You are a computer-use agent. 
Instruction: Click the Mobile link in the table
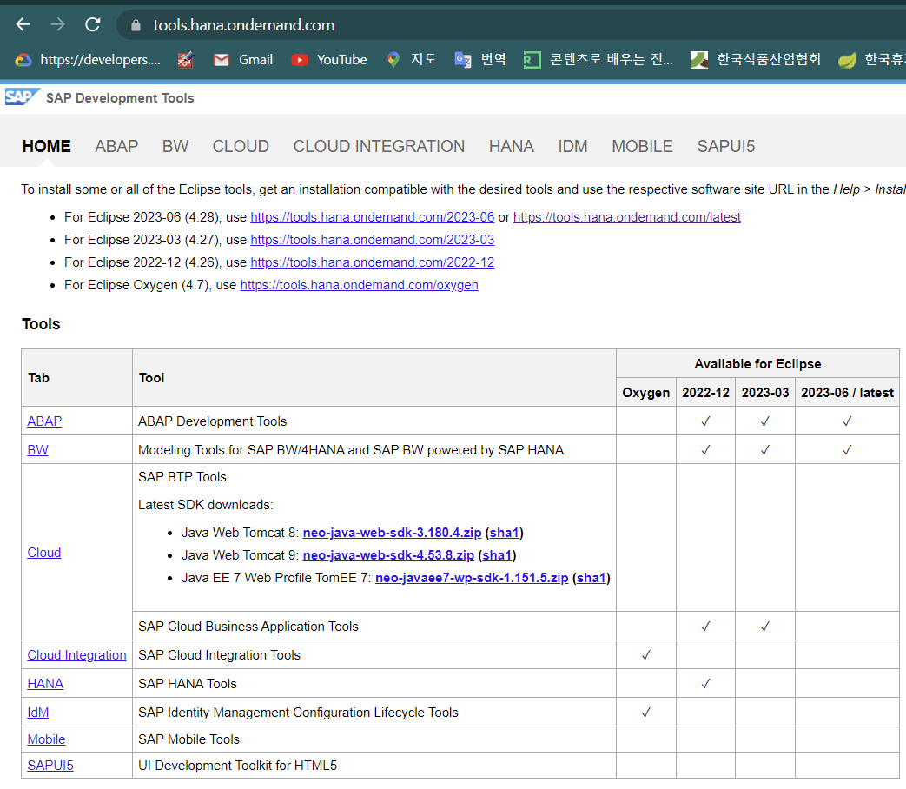point(46,739)
